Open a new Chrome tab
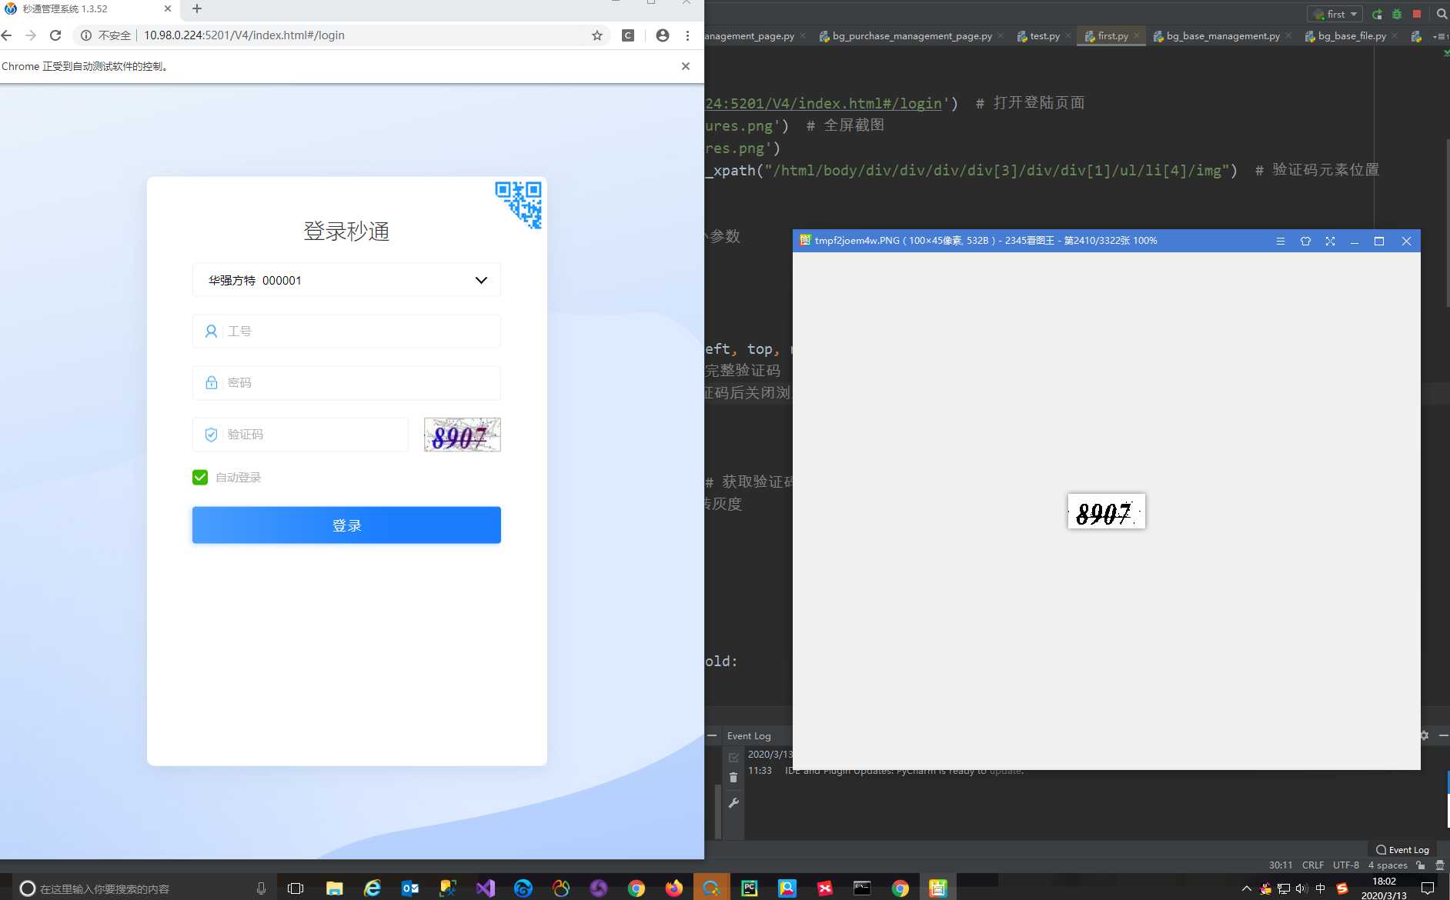1450x900 pixels. 197,8
